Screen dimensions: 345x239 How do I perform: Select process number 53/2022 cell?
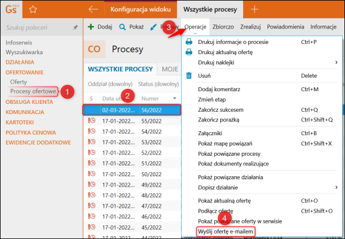151,142
